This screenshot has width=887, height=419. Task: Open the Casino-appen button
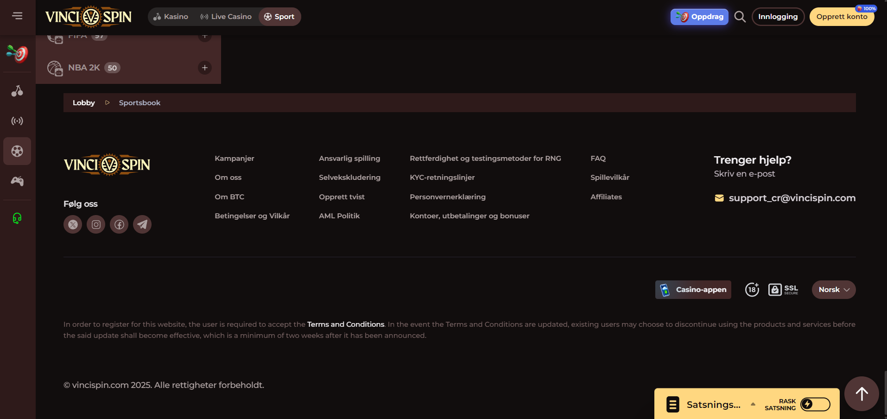point(693,290)
